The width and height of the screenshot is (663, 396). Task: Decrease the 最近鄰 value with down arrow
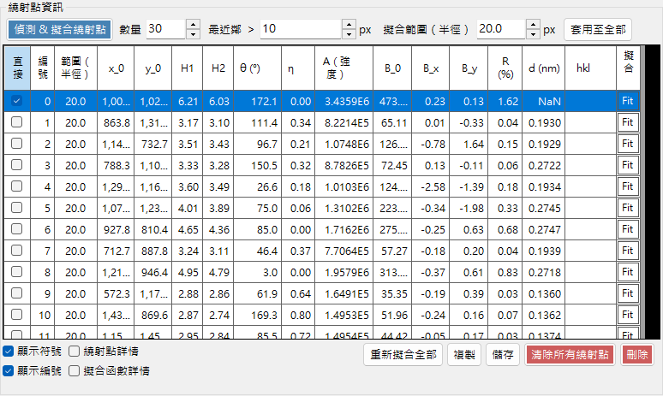coord(349,34)
